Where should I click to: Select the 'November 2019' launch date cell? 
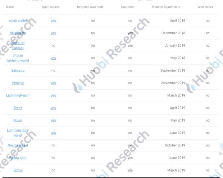173,83
